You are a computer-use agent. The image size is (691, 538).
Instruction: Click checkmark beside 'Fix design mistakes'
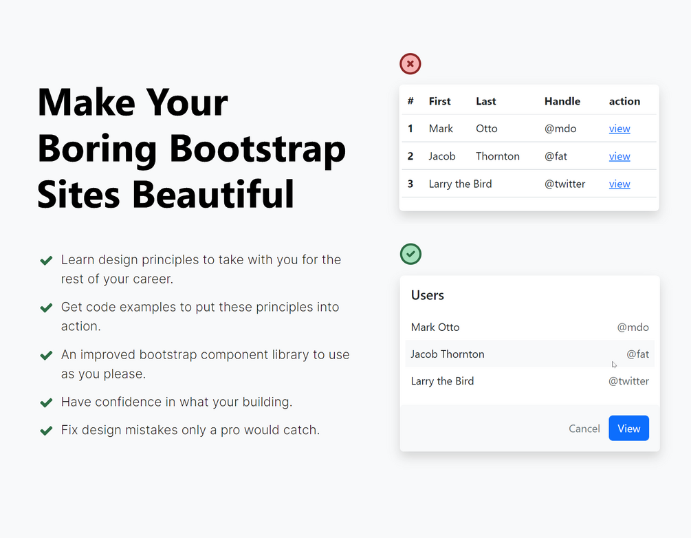pos(46,431)
